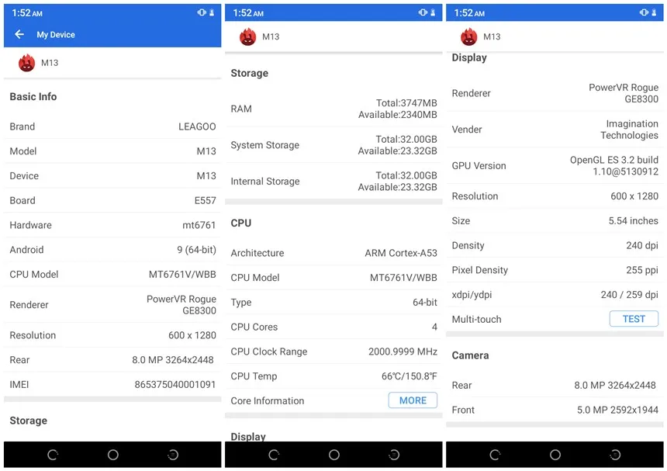Select the Size value 5.54 inches
The height and width of the screenshot is (471, 667).
634,221
